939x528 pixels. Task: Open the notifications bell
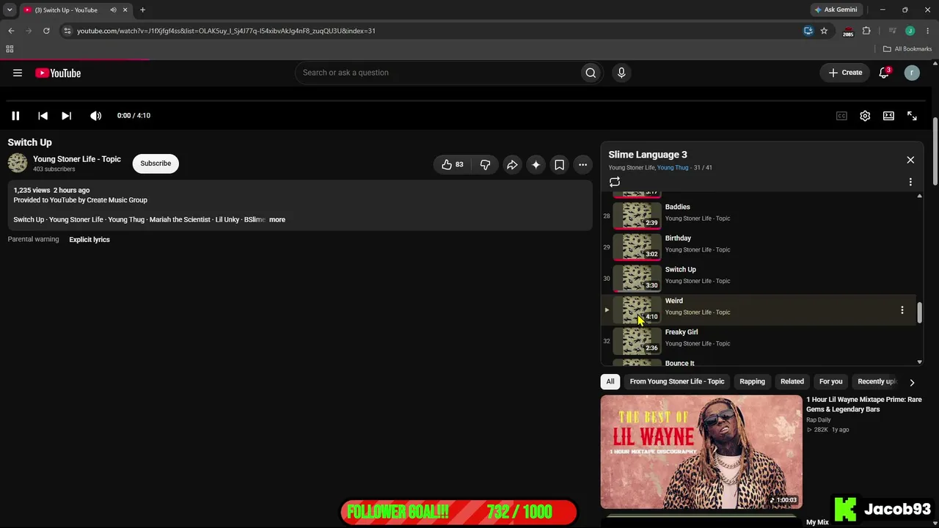(884, 73)
